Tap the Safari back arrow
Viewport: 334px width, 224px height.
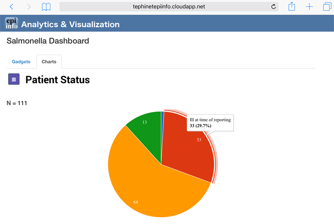point(12,7)
